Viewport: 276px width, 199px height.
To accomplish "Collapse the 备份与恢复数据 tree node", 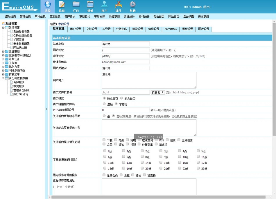I will [x=3, y=78].
